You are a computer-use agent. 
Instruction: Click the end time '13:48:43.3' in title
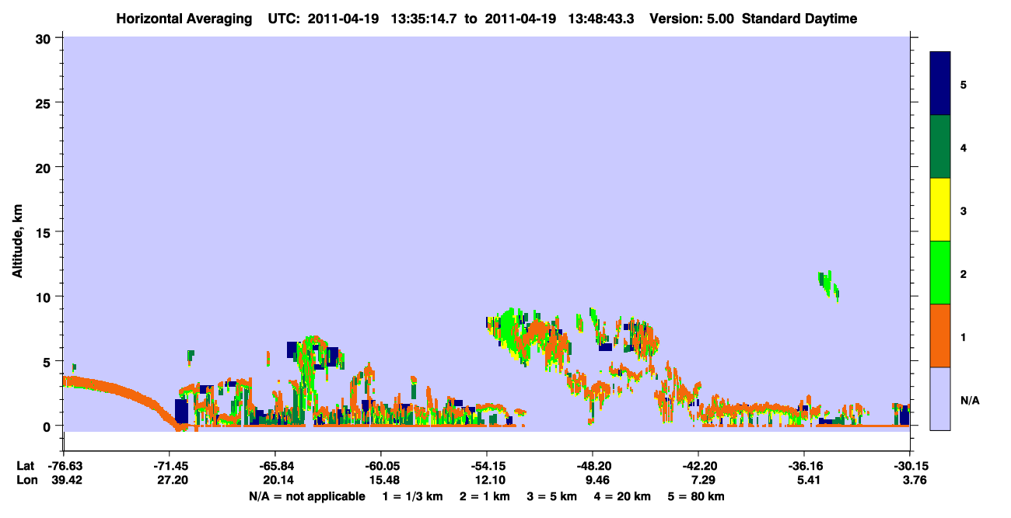click(x=601, y=19)
